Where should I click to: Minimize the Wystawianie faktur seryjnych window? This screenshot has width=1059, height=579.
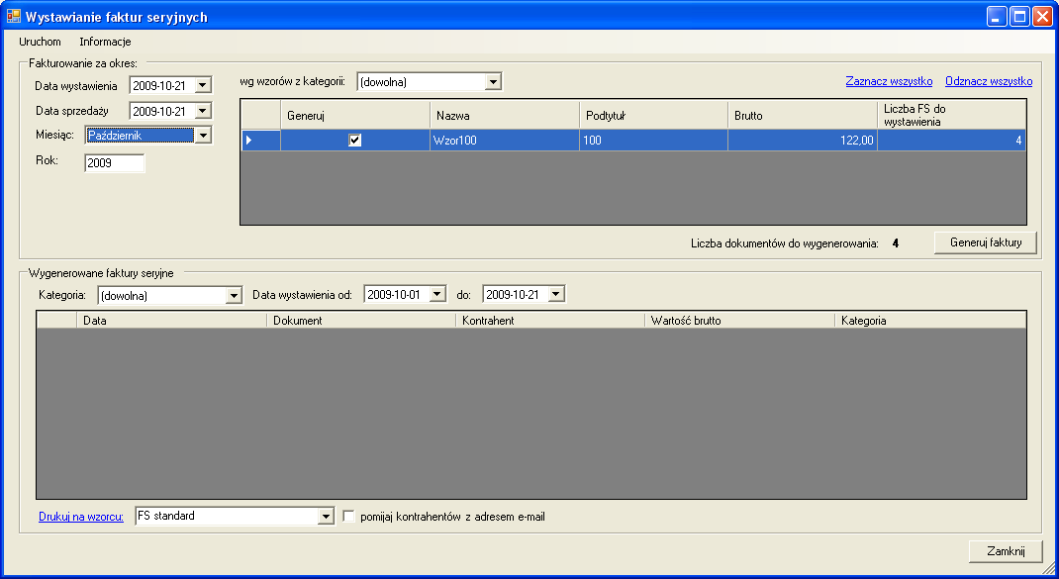coord(997,16)
